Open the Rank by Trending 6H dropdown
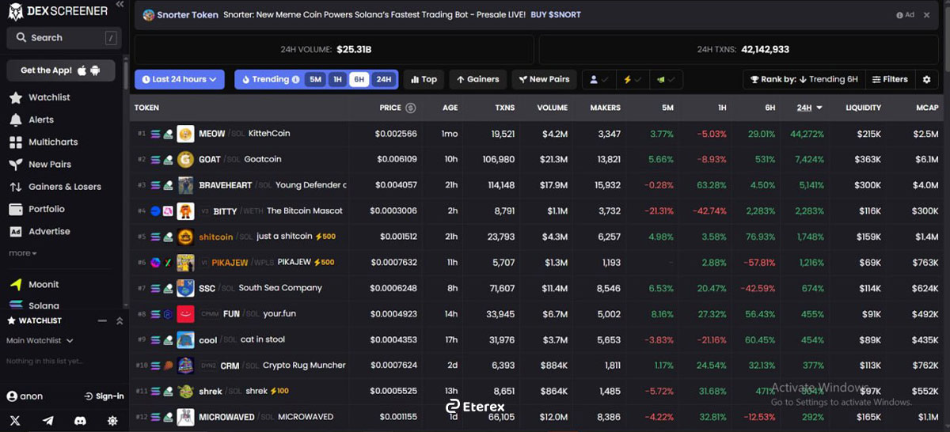Viewport: 950px width, 432px height. 804,79
